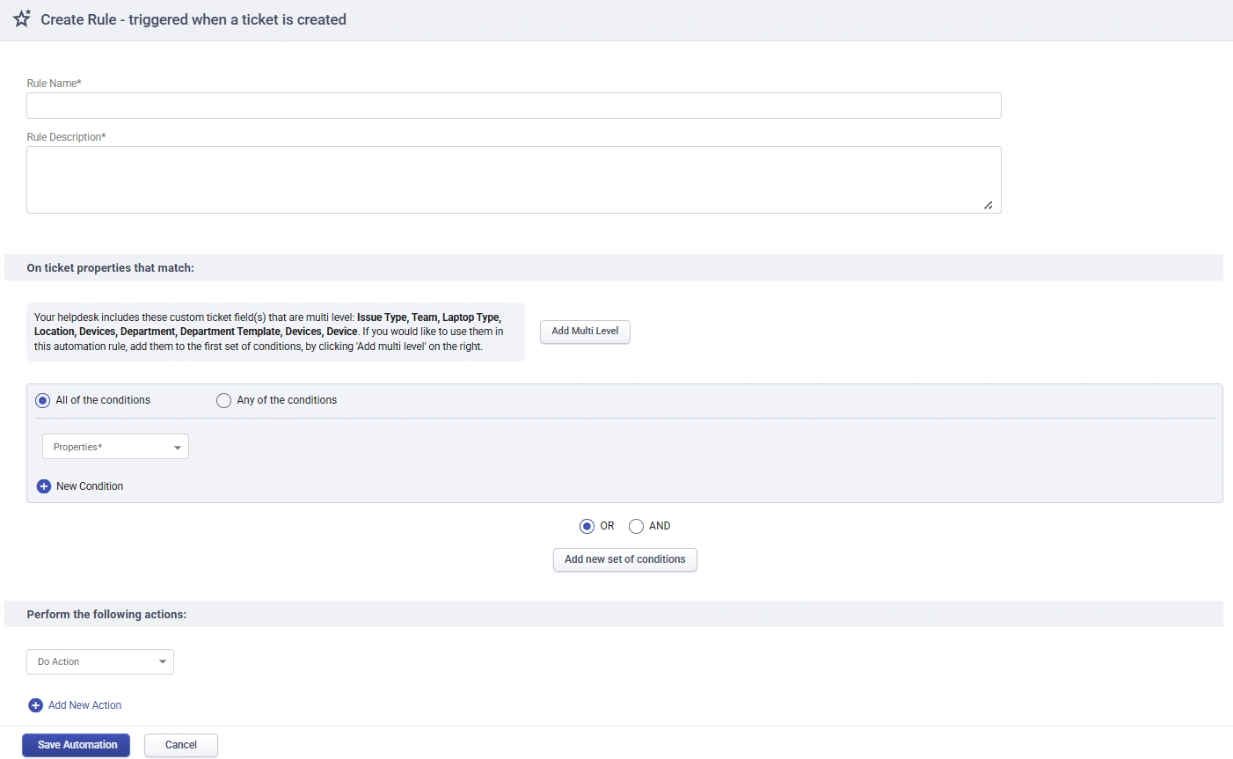Choose the OR radio option
This screenshot has height=759, width=1233.
coord(587,526)
